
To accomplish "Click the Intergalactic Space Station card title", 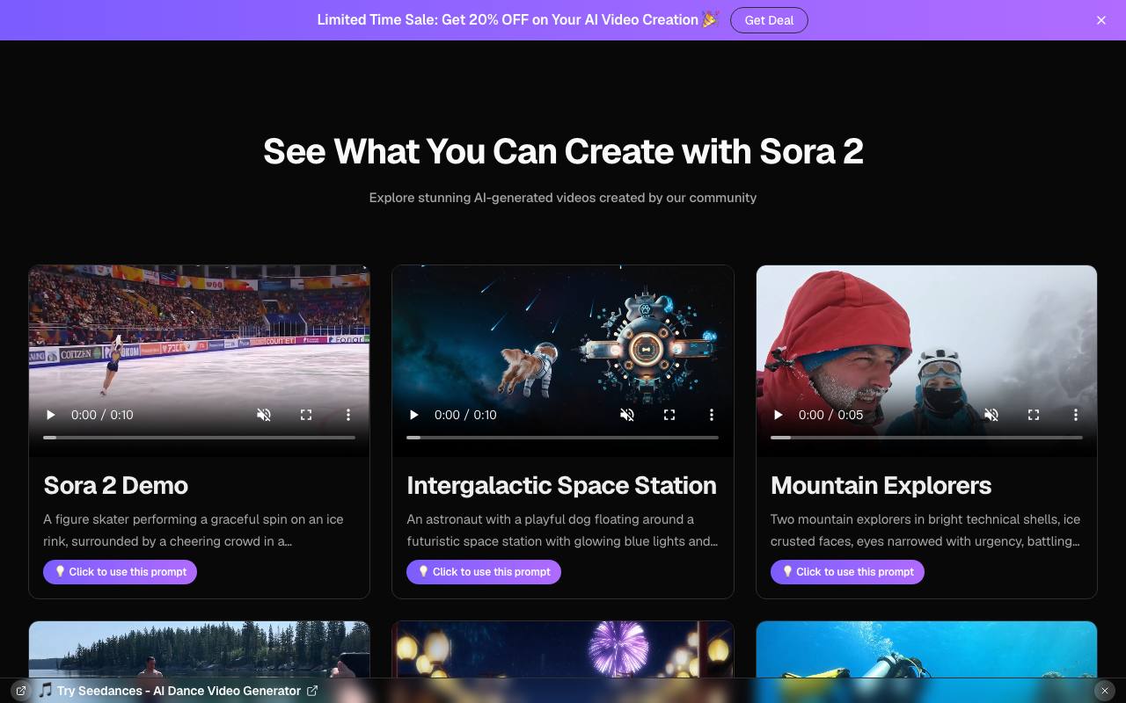I will click(x=561, y=485).
